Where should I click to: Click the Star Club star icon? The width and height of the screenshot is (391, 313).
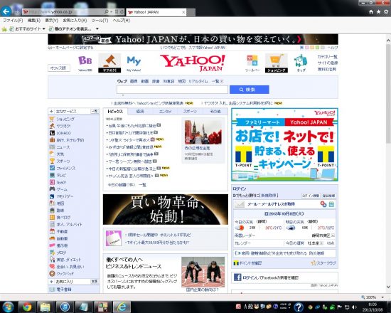point(314,262)
